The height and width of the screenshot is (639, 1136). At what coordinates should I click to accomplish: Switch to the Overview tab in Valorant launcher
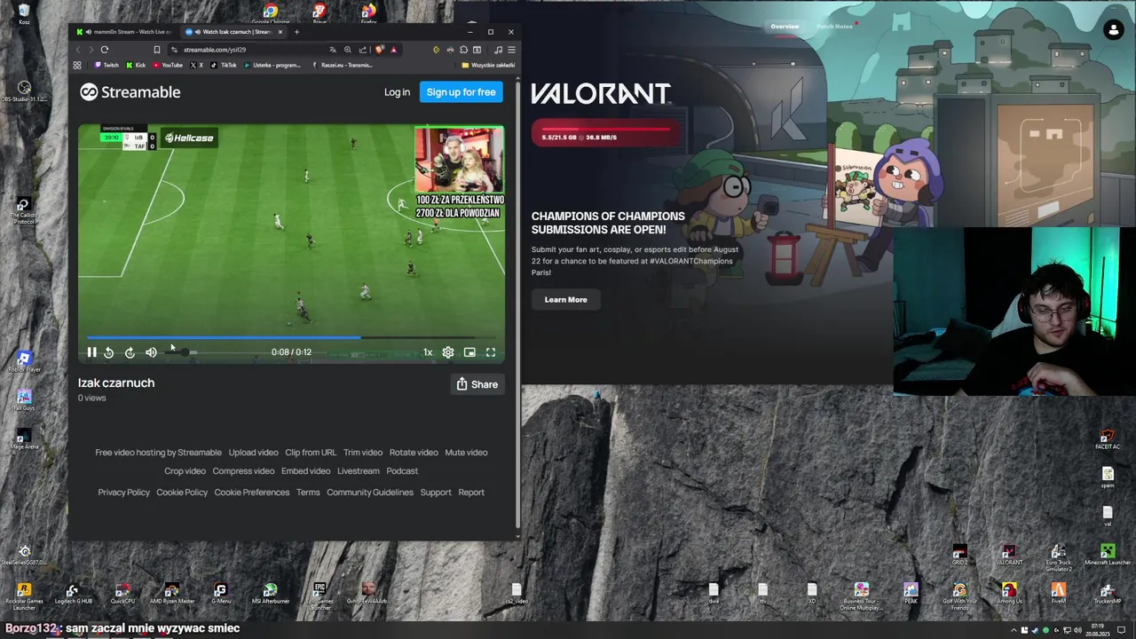[785, 27]
